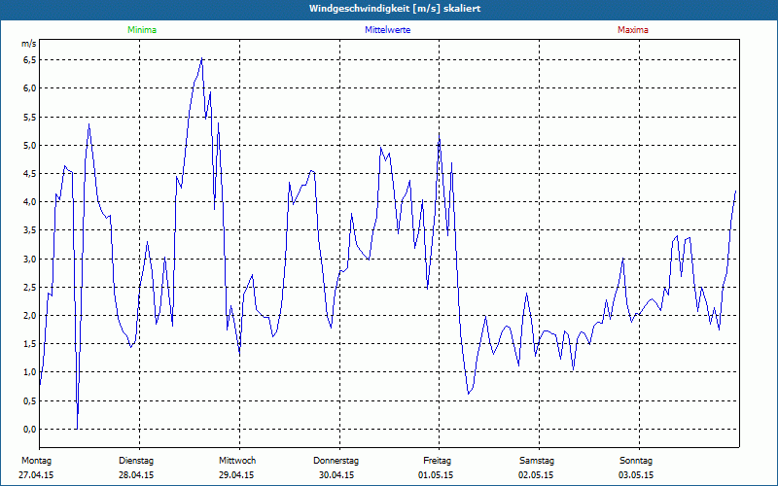Screen dimensions: 778x486
Task: Click the 4,5 y-axis value
Action: (x=30, y=174)
